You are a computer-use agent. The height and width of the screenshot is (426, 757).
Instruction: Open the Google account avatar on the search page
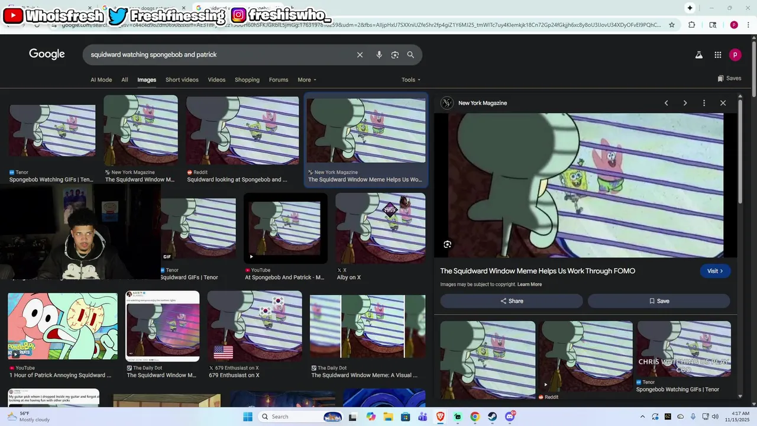pyautogui.click(x=735, y=54)
